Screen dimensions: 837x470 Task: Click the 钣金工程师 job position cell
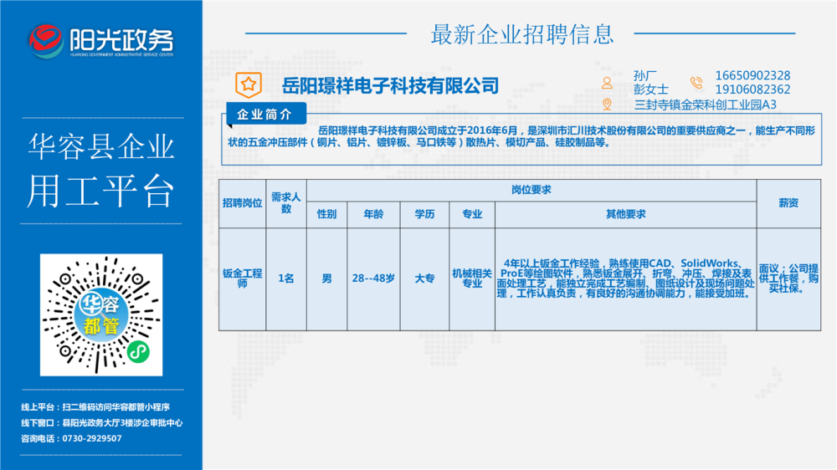pos(242,278)
